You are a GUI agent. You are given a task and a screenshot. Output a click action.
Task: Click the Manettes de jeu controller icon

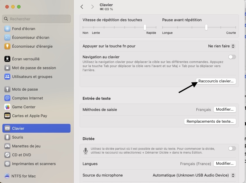coord(7,146)
